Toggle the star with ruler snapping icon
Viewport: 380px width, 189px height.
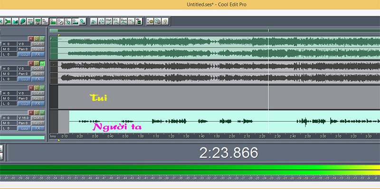pyautogui.click(x=75, y=21)
